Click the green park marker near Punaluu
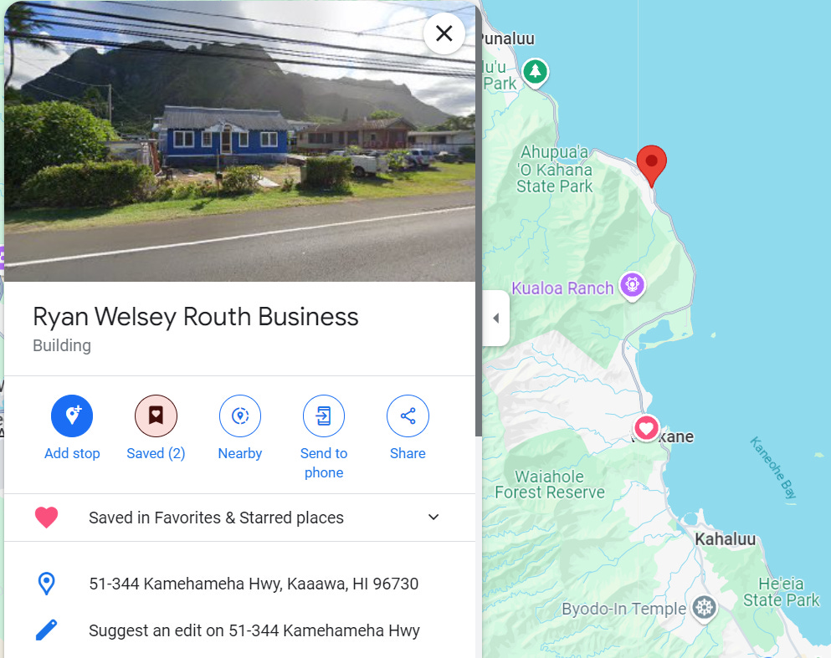The width and height of the screenshot is (831, 658). point(536,71)
